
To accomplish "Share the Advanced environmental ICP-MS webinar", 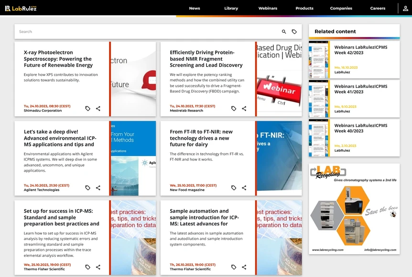I will (98, 188).
